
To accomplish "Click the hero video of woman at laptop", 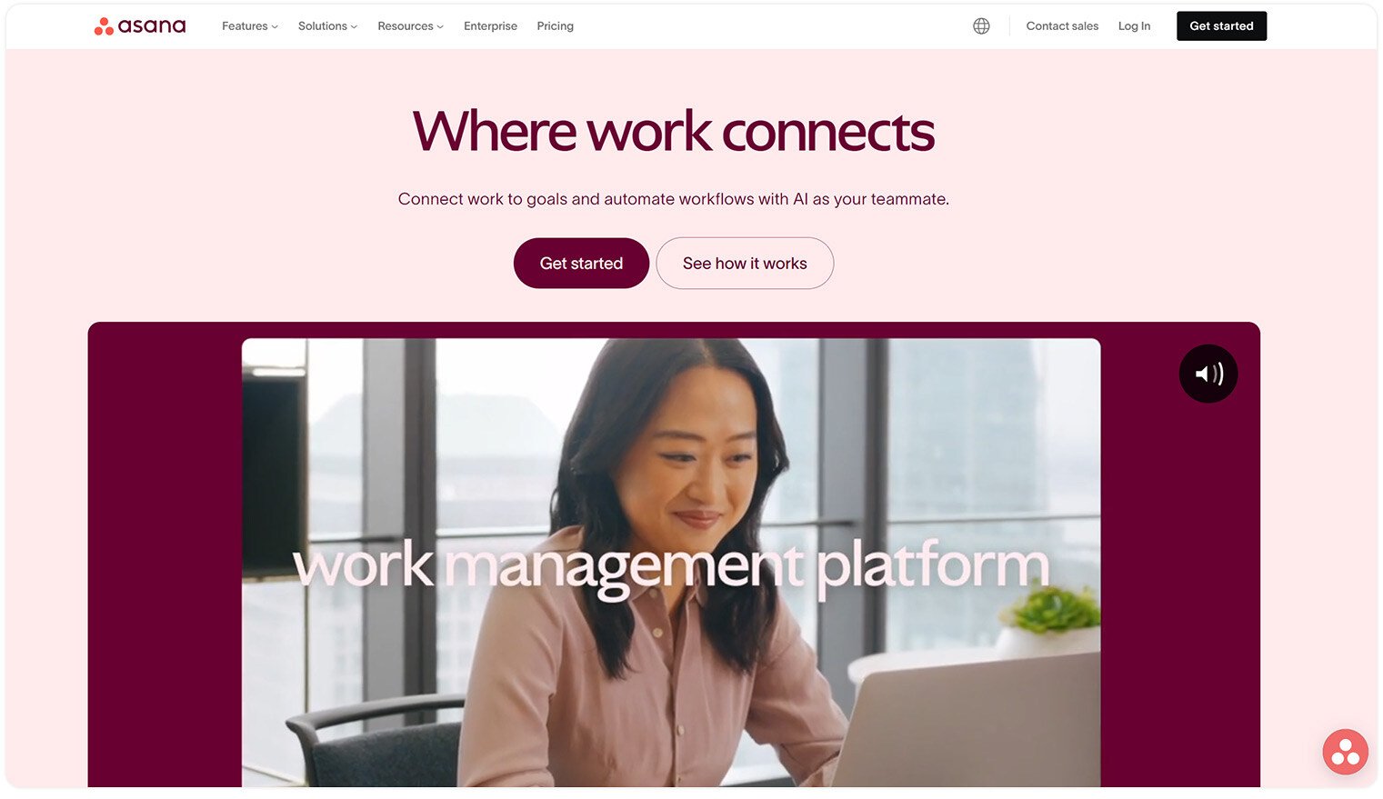I will click(671, 563).
